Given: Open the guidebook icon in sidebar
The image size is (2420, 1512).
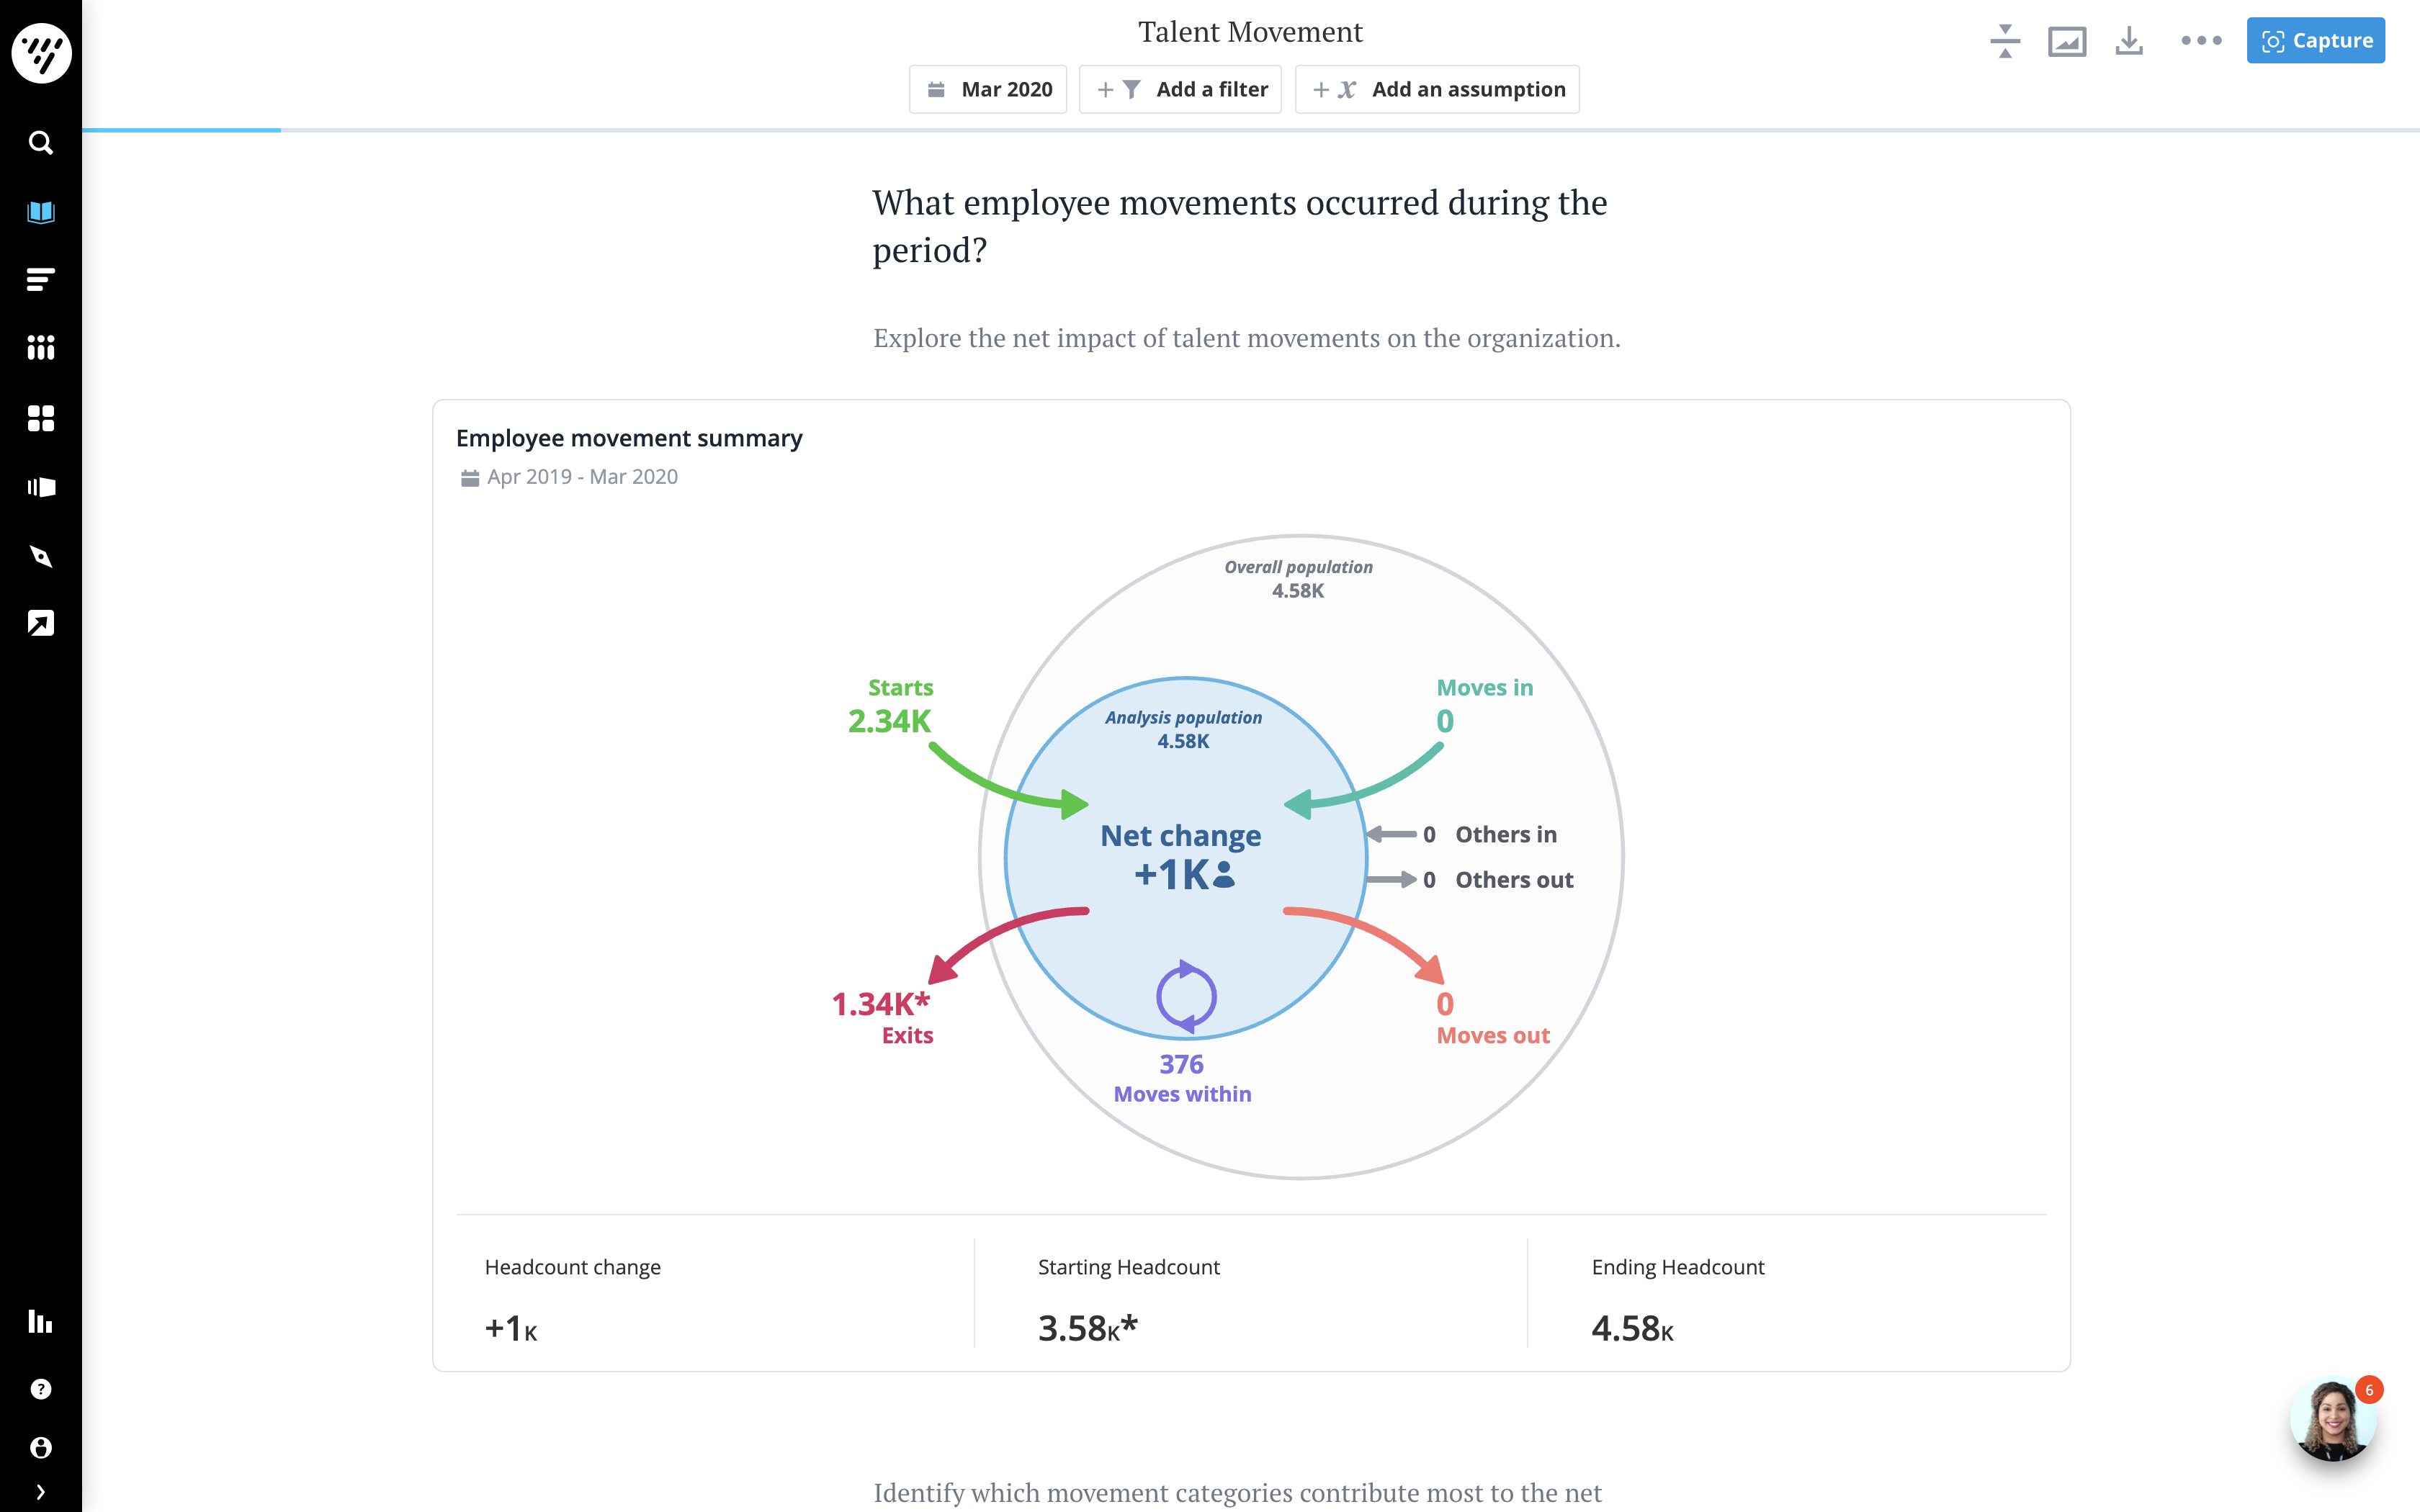Looking at the screenshot, I should 40,212.
